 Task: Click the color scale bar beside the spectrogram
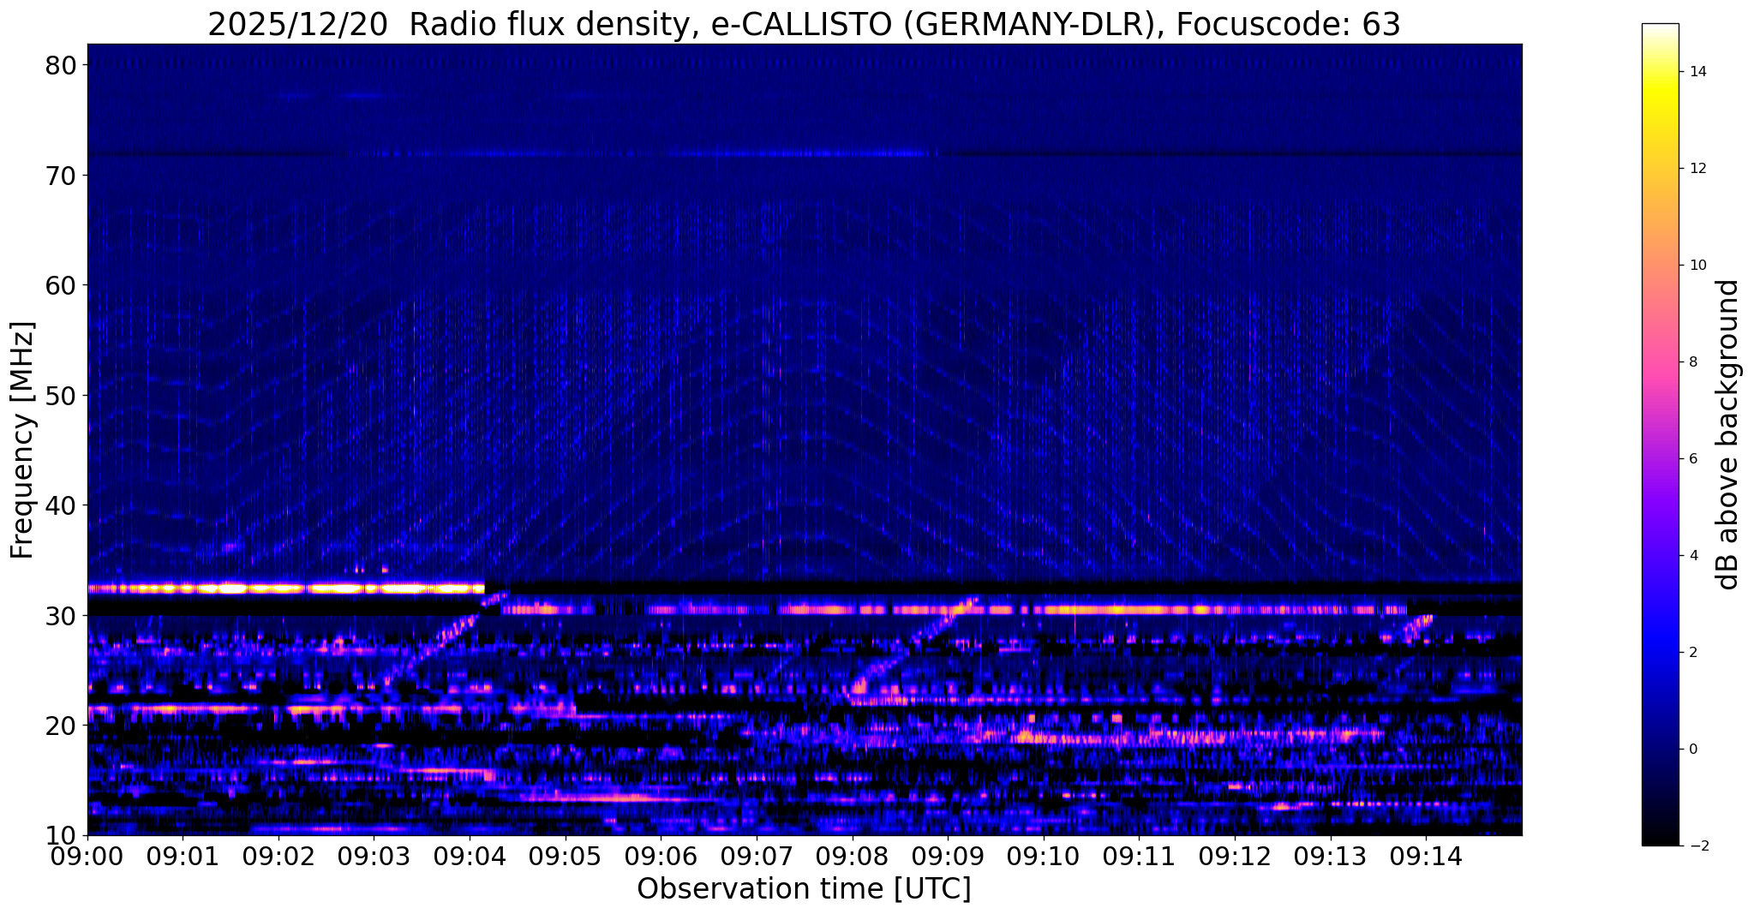1660,435
